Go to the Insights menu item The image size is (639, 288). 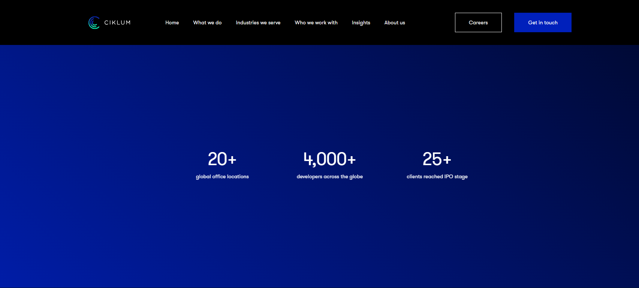click(361, 23)
